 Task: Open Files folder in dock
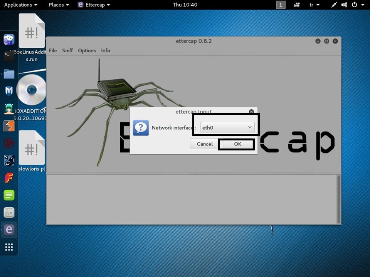[9, 74]
